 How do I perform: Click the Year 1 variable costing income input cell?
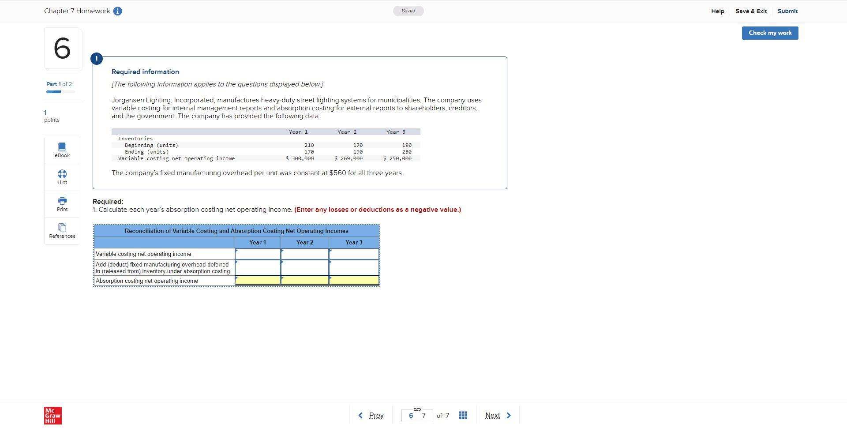[x=258, y=254]
